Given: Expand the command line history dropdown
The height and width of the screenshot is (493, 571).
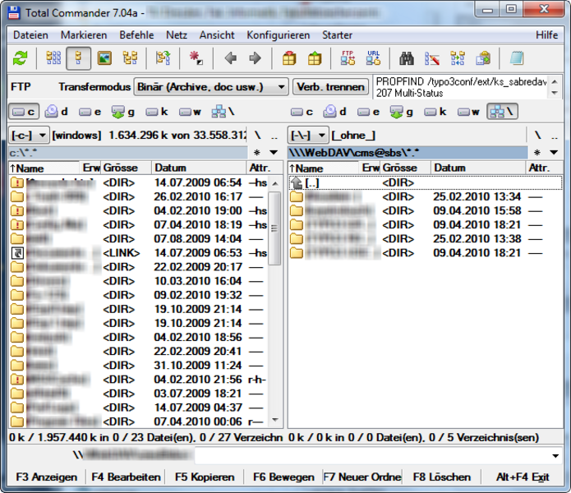Looking at the screenshot, I should click(556, 455).
